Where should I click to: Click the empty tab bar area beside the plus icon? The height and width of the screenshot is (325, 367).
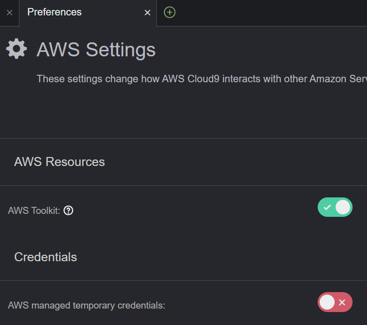pos(271,13)
